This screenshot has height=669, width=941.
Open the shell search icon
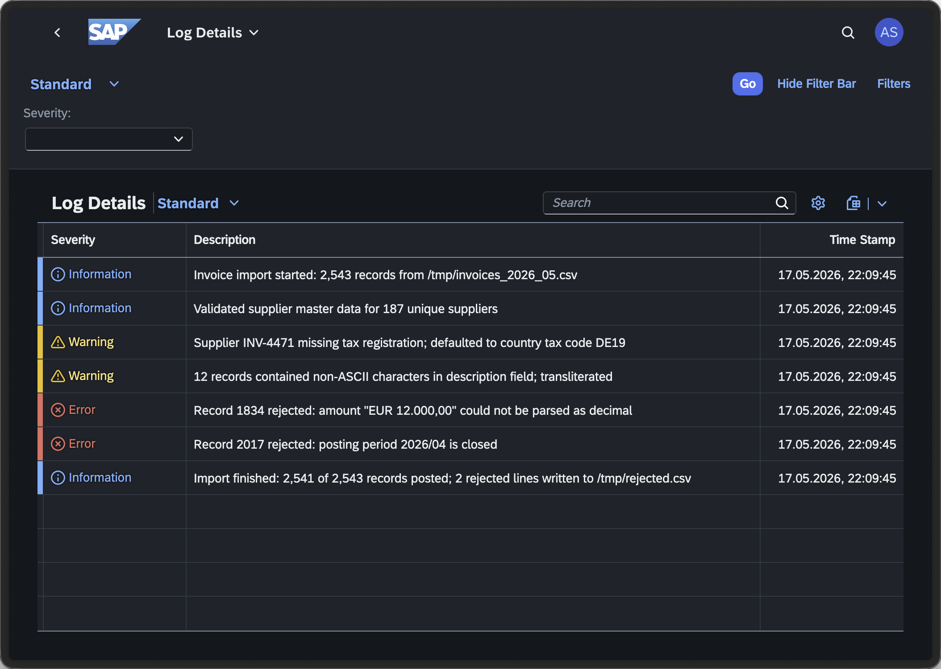coord(848,33)
